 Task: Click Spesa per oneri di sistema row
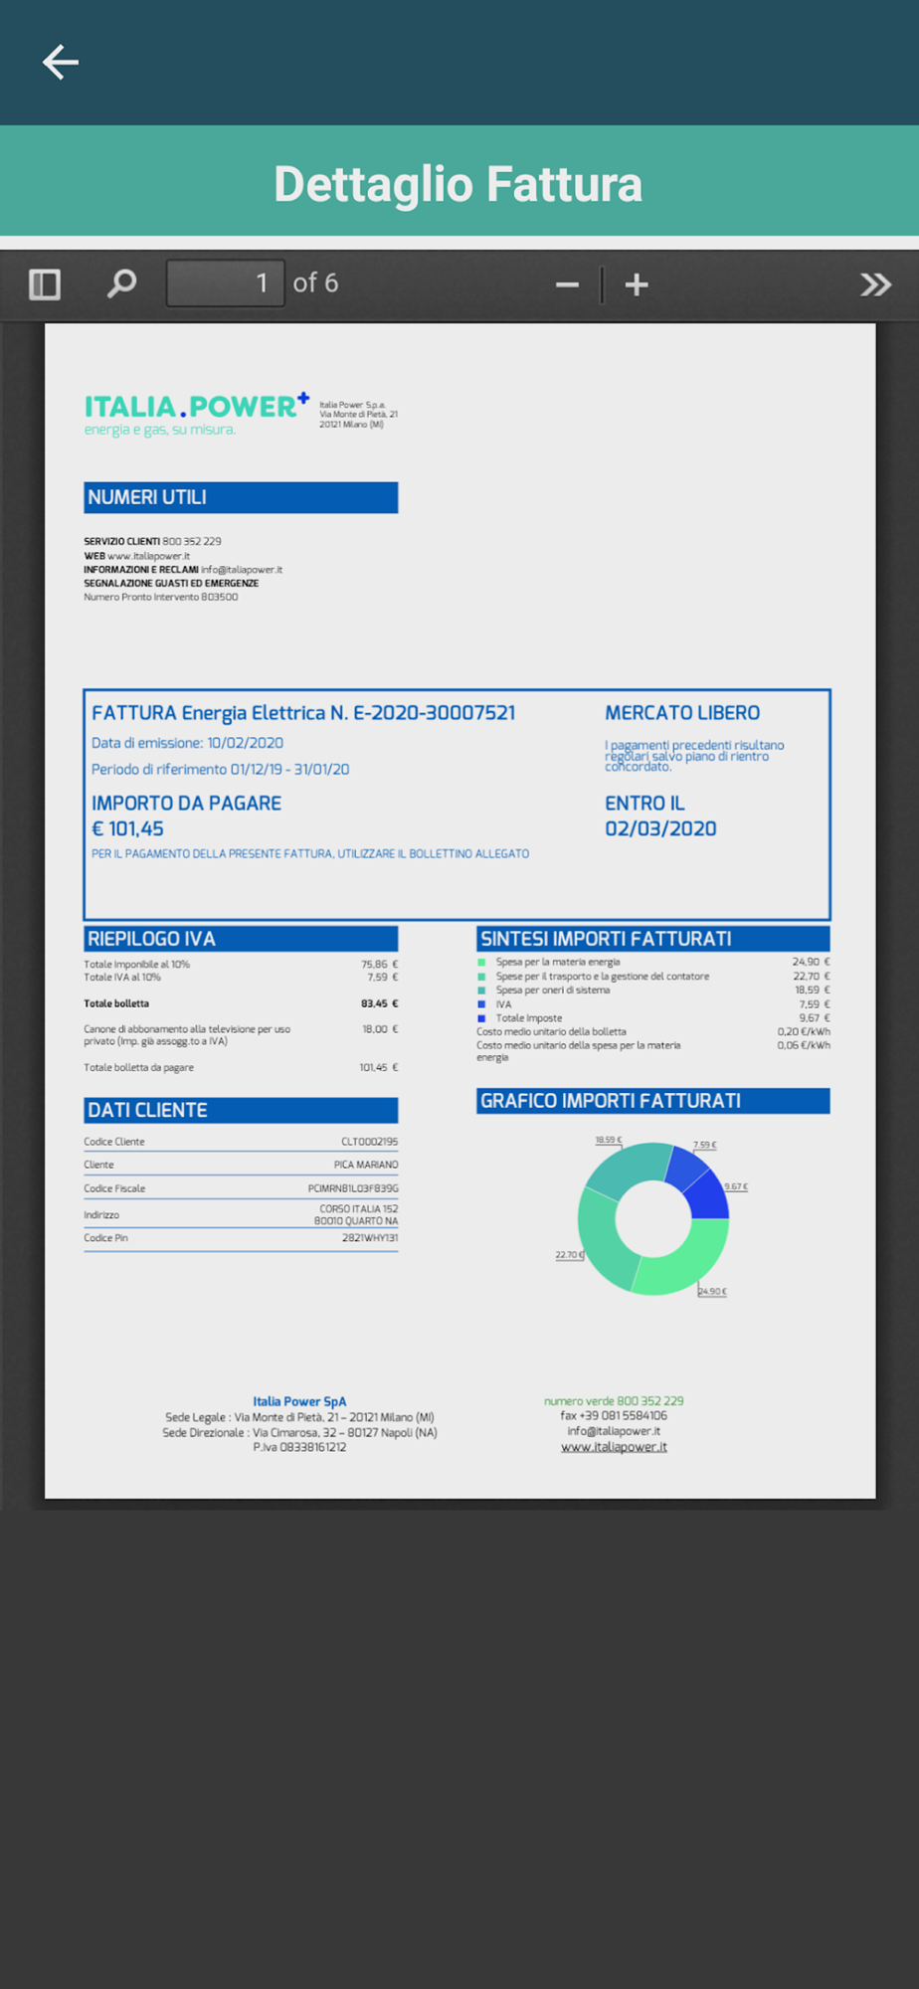click(x=653, y=990)
